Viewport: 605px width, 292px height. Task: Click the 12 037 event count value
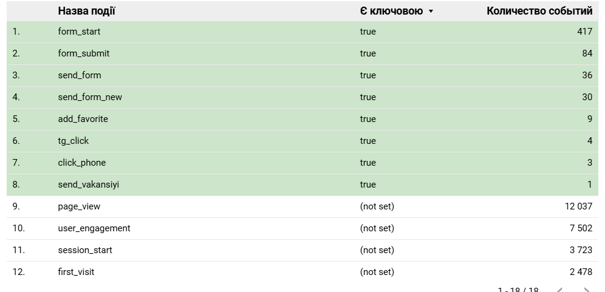578,206
